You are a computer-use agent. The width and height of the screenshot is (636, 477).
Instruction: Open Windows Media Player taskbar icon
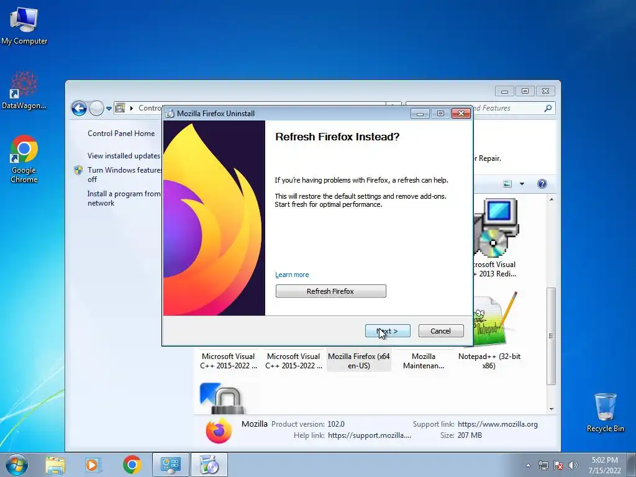(93, 465)
